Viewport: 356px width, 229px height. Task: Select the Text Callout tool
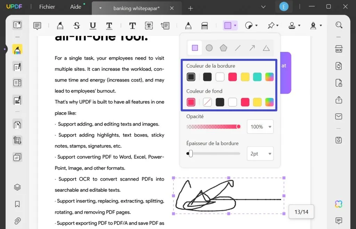coord(165,26)
